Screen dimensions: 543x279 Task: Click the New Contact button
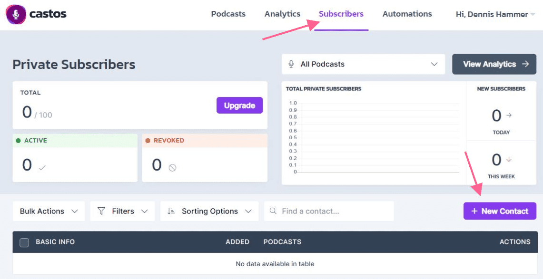(x=500, y=211)
